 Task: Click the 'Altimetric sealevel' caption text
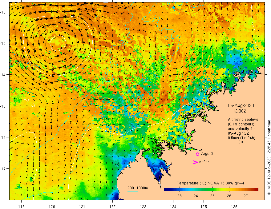pyautogui.click(x=244, y=120)
